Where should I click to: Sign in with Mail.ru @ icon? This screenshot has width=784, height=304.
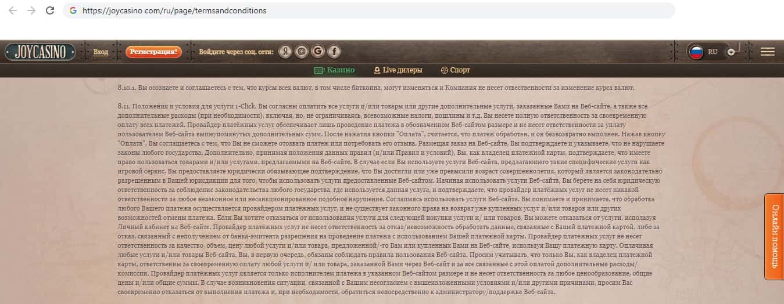[301, 52]
